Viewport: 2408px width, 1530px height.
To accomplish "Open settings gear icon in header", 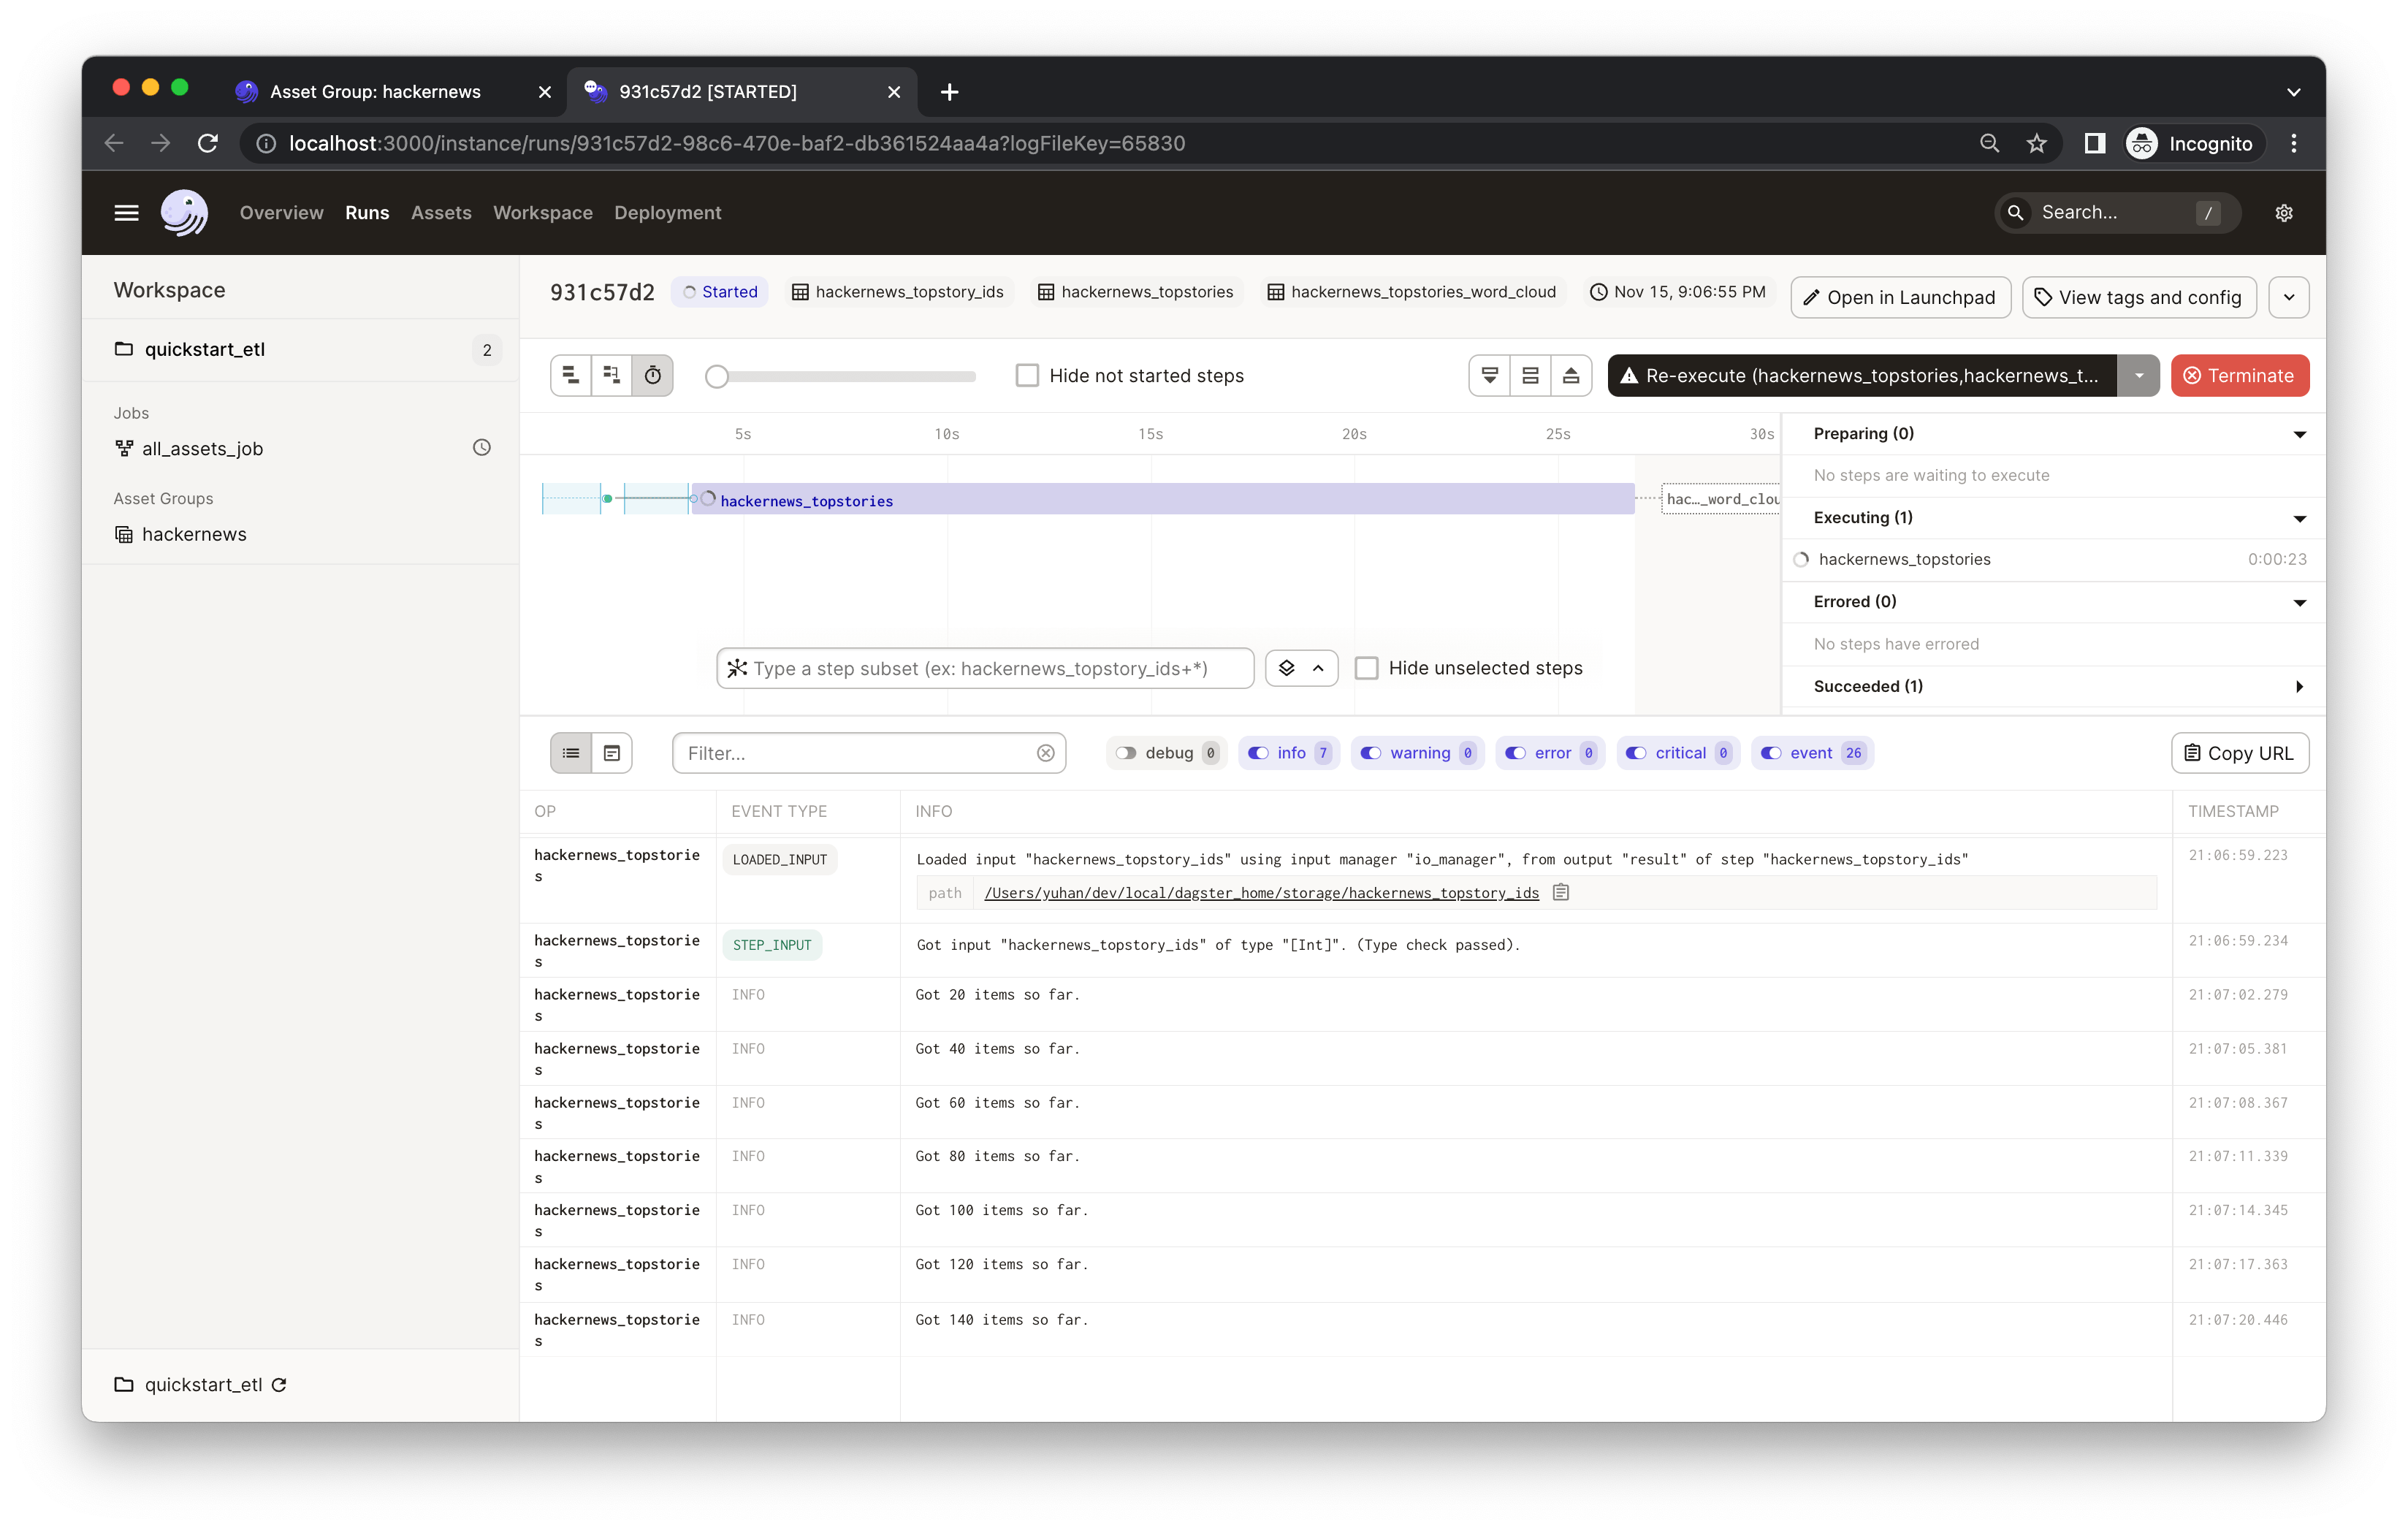I will 2284,212.
